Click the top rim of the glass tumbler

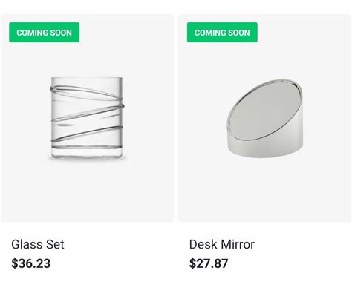point(87,79)
